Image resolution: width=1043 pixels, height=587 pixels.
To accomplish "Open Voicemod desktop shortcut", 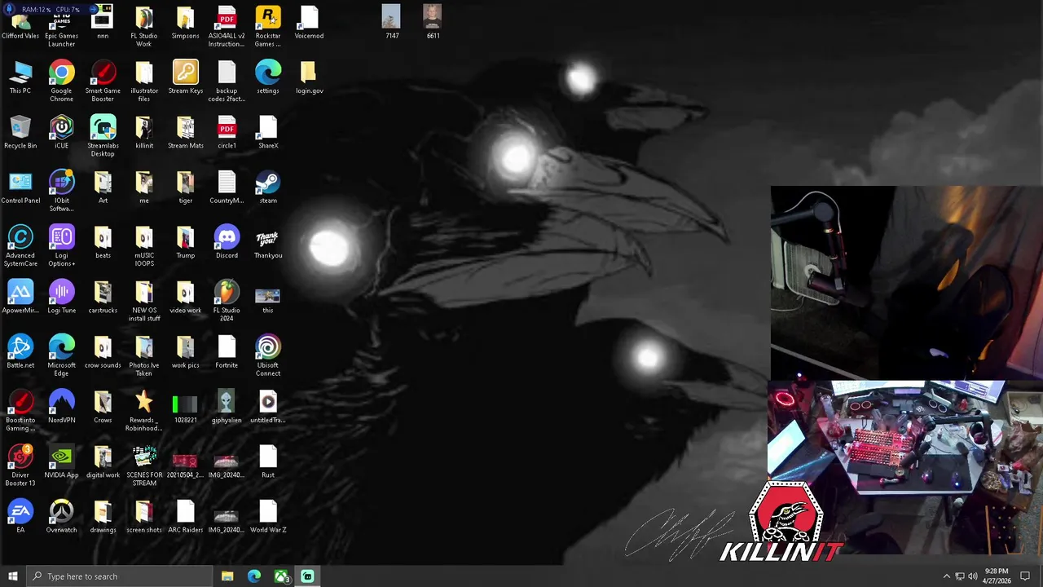I will [x=309, y=23].
